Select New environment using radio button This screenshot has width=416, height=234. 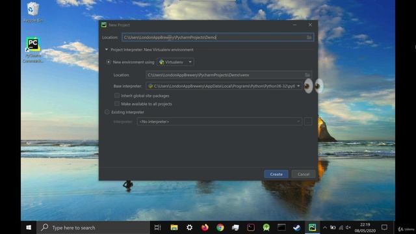click(x=109, y=62)
